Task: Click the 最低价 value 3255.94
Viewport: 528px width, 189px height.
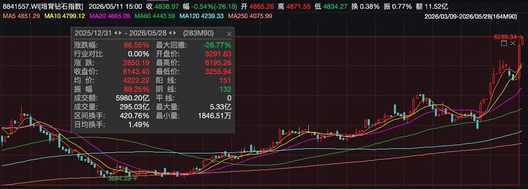Action: point(218,72)
